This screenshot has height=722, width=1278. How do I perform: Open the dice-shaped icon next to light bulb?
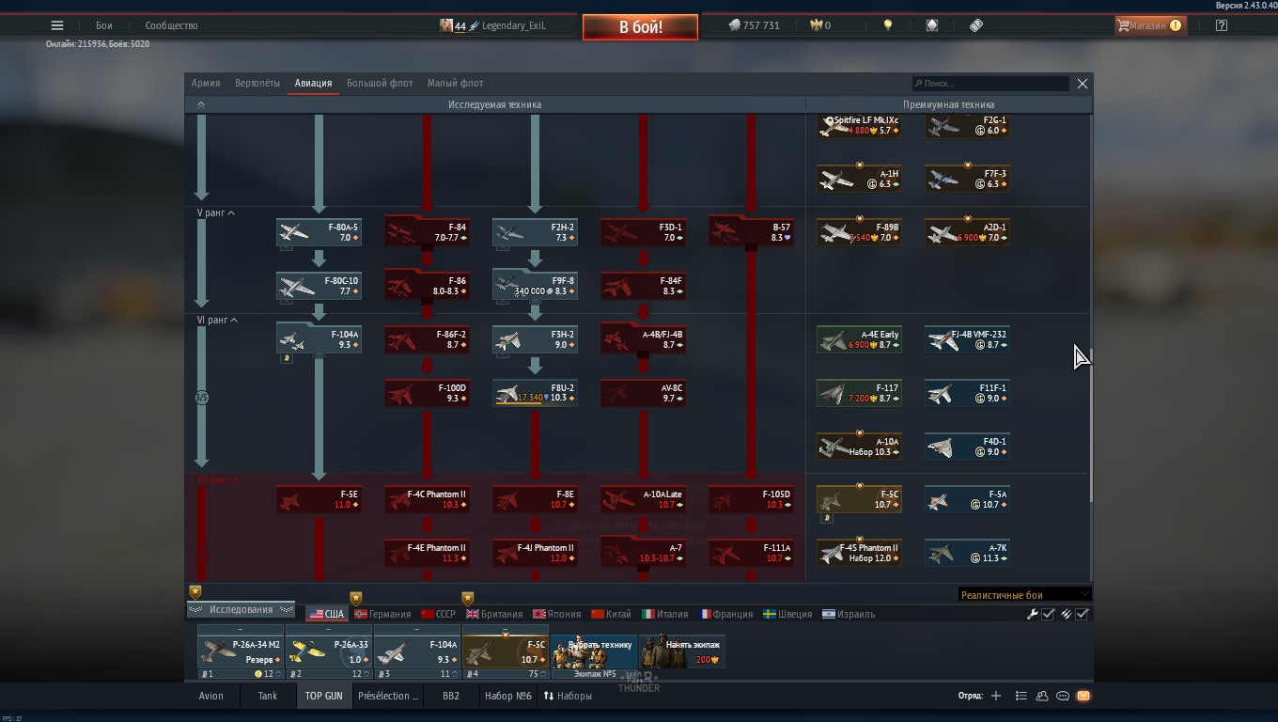932,25
